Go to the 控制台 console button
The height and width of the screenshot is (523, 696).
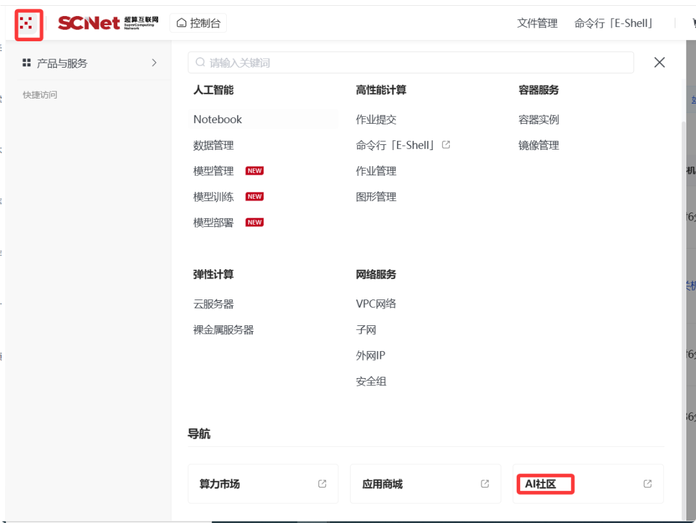[x=198, y=23]
